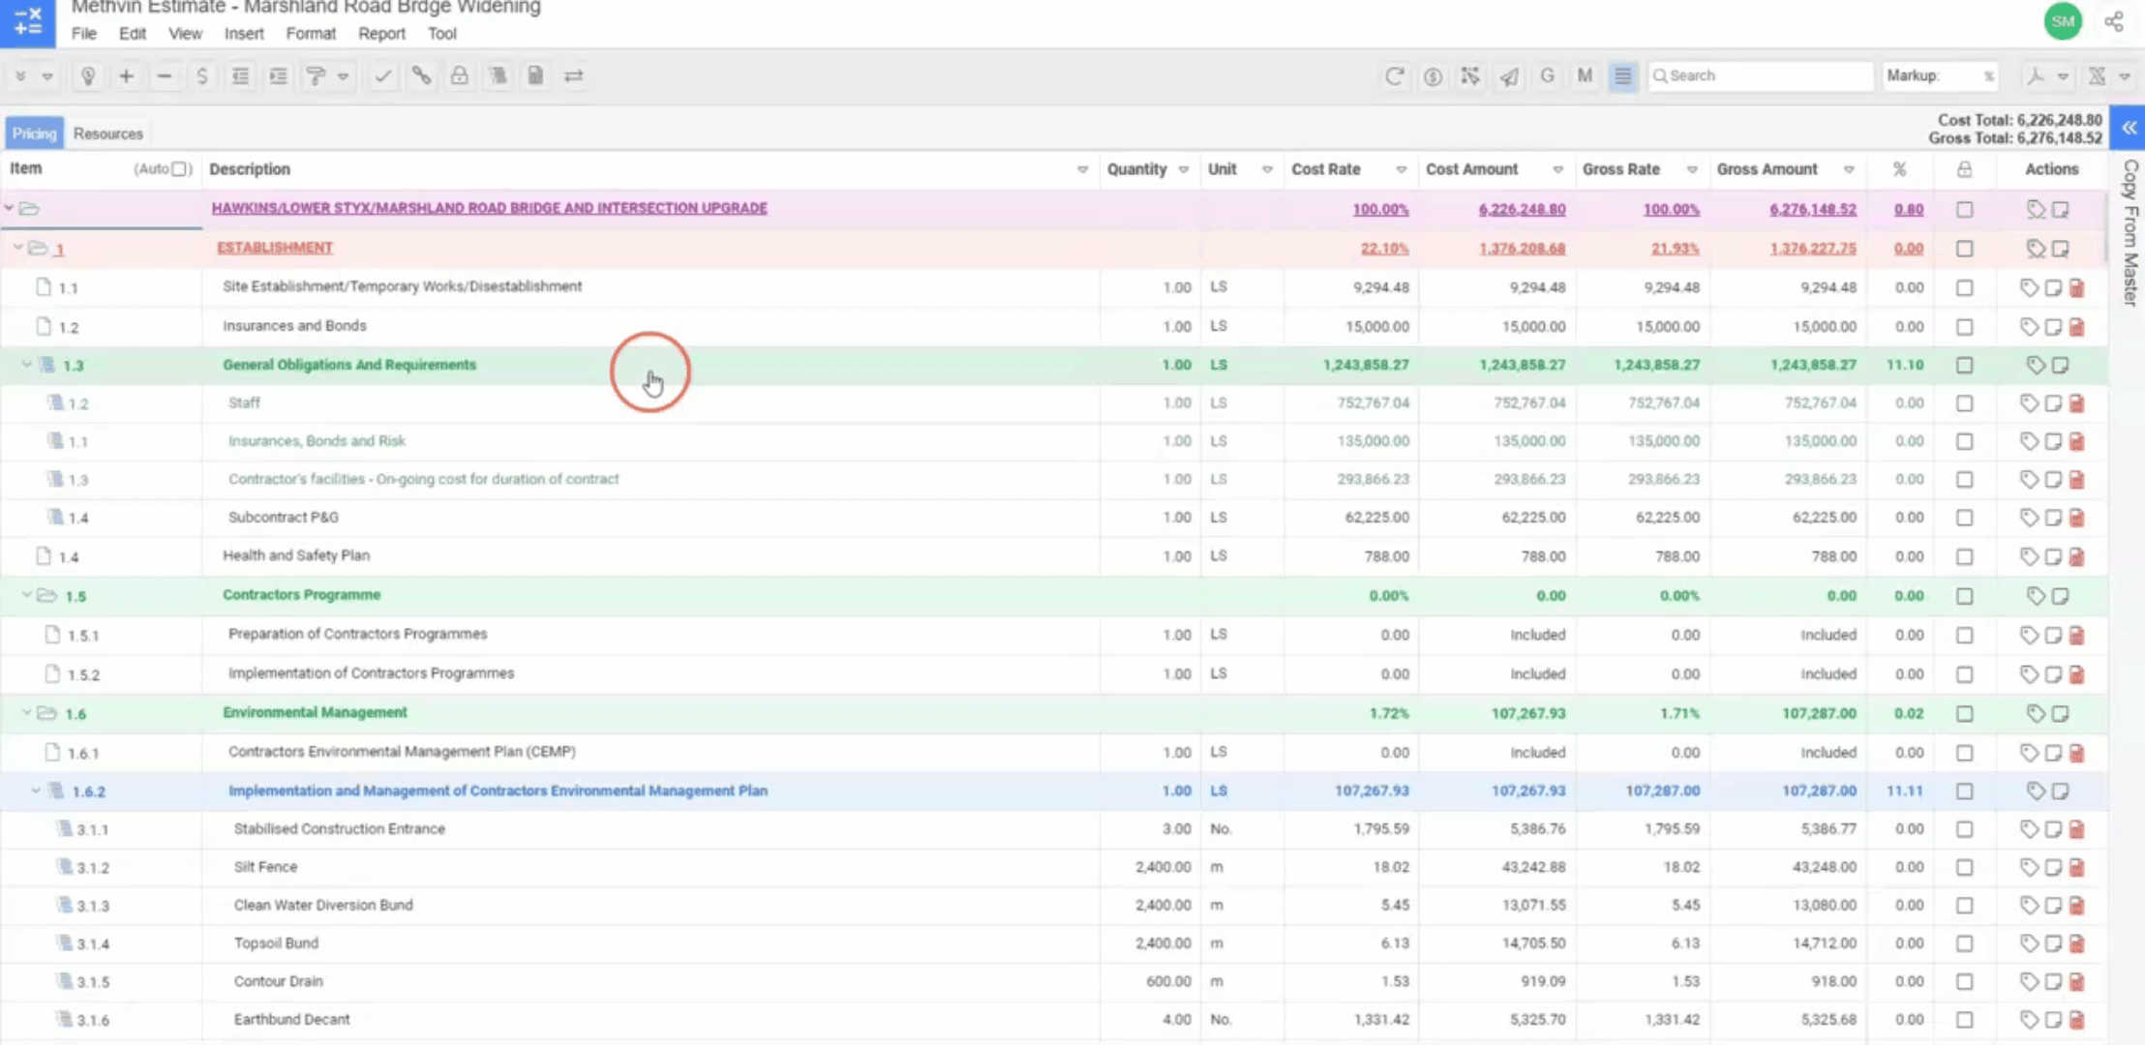The width and height of the screenshot is (2145, 1045).
Task: Click the paint roller format icon
Action: pos(316,75)
